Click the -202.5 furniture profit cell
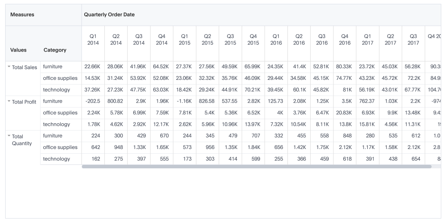 coord(93,101)
